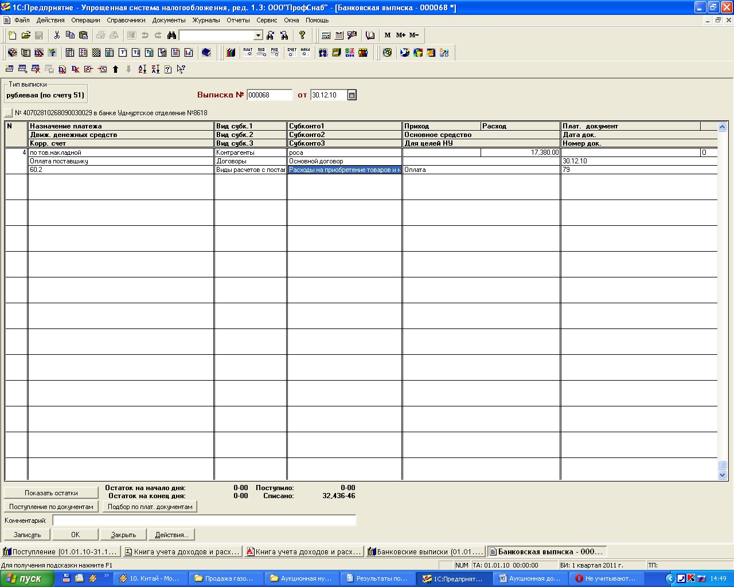The image size is (734, 587).
Task: Click the binoculars search icon
Action: tap(171, 36)
